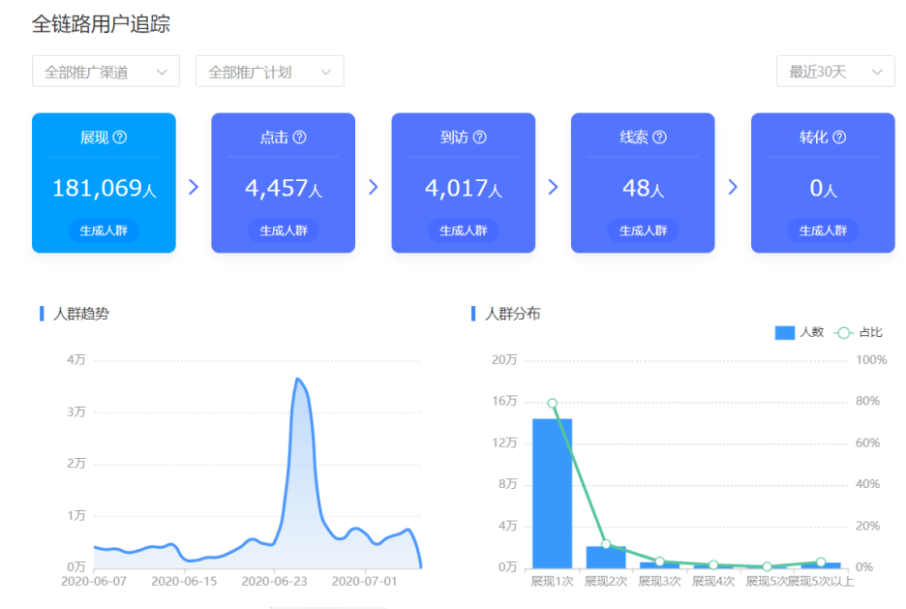
Task: Click the question mark icon beside 线索
Action: [x=659, y=137]
